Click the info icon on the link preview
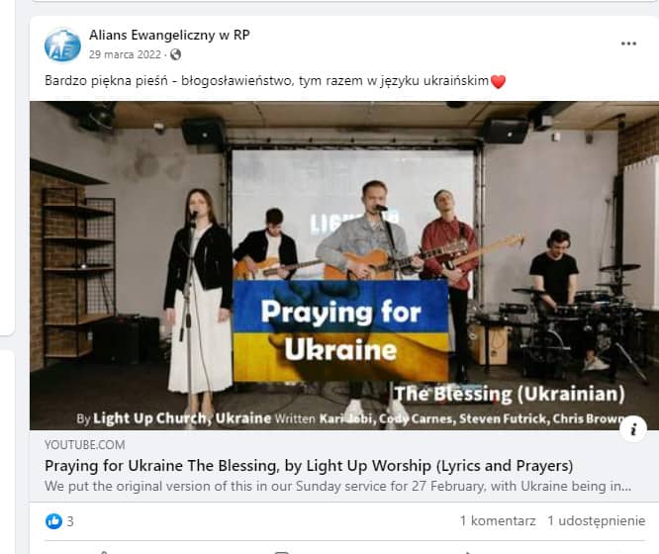Image resolution: width=659 pixels, height=554 pixels. click(633, 428)
